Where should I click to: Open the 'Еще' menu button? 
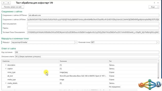(154, 7)
